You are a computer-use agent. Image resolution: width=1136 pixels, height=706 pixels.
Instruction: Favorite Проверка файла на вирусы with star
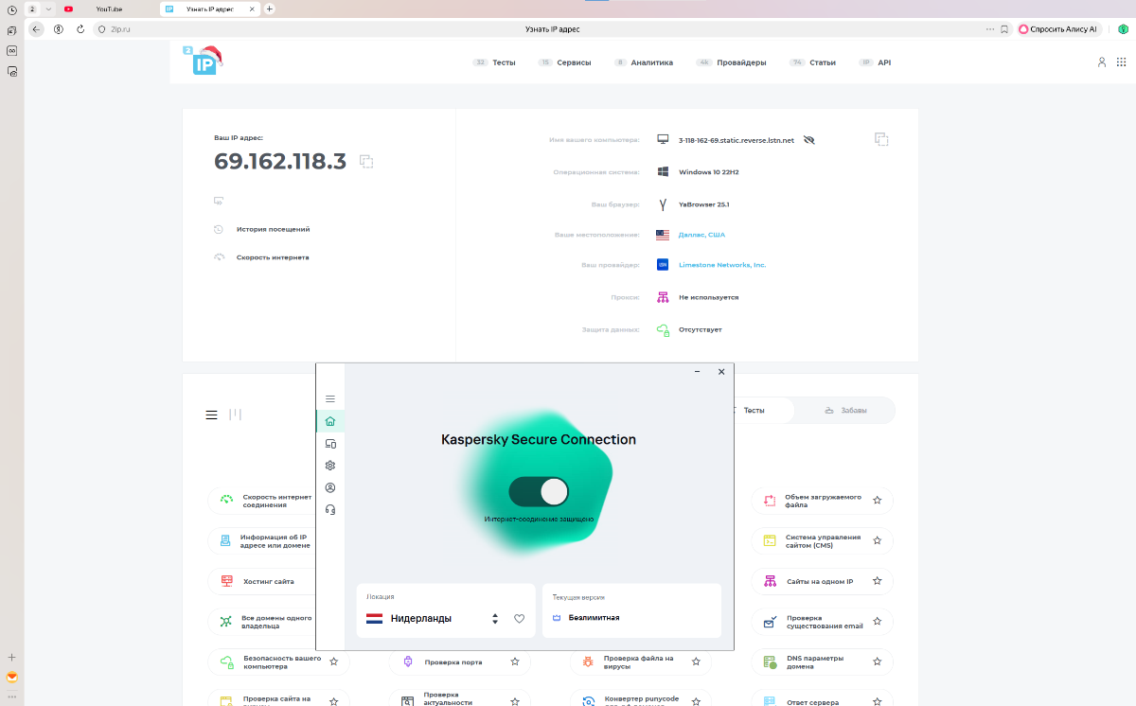pyautogui.click(x=696, y=662)
